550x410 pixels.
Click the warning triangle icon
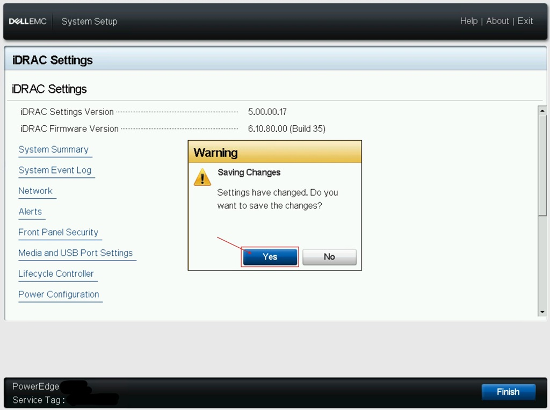coord(202,177)
